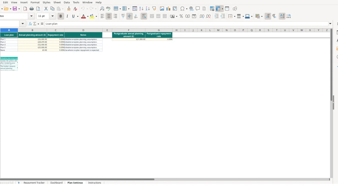Open the Tools menu
Viewport: 338px width, 190px height.
[76, 2]
